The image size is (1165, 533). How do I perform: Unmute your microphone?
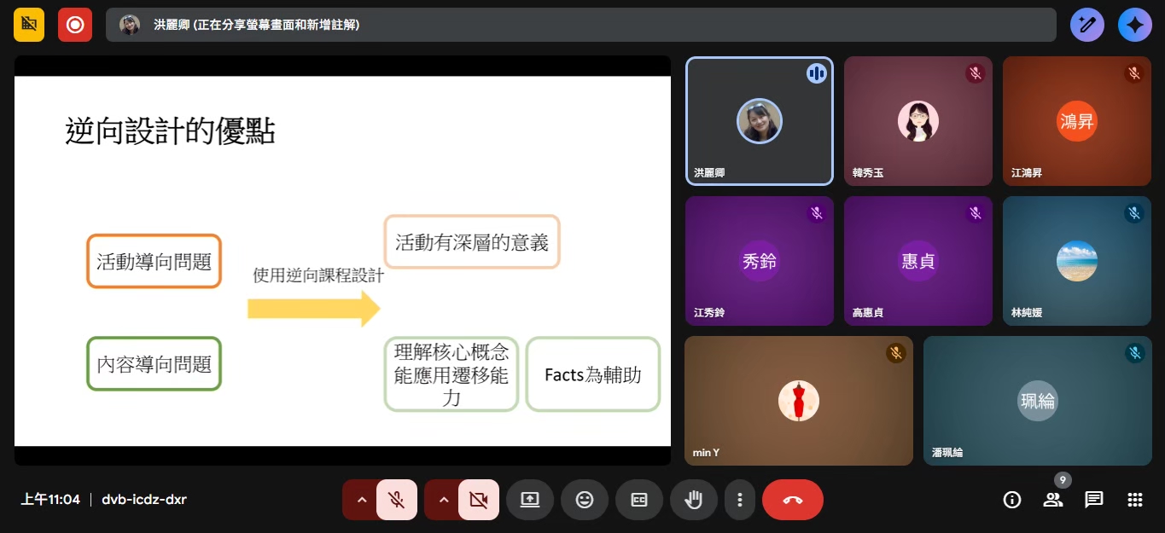tap(396, 500)
